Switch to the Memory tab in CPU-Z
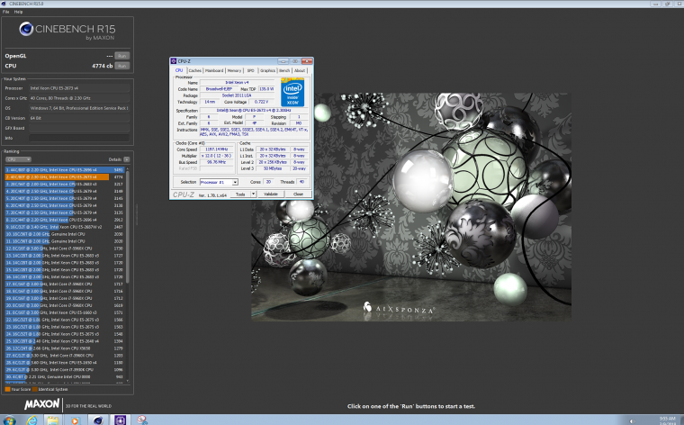684x425 pixels. point(234,71)
